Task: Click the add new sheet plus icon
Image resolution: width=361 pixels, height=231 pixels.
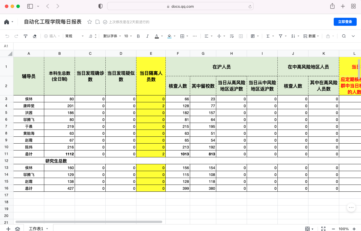Action: (8, 228)
